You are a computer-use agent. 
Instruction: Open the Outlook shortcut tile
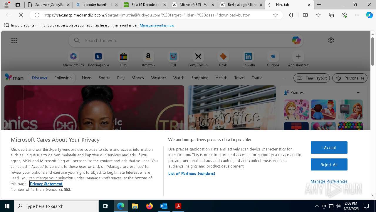[273, 59]
